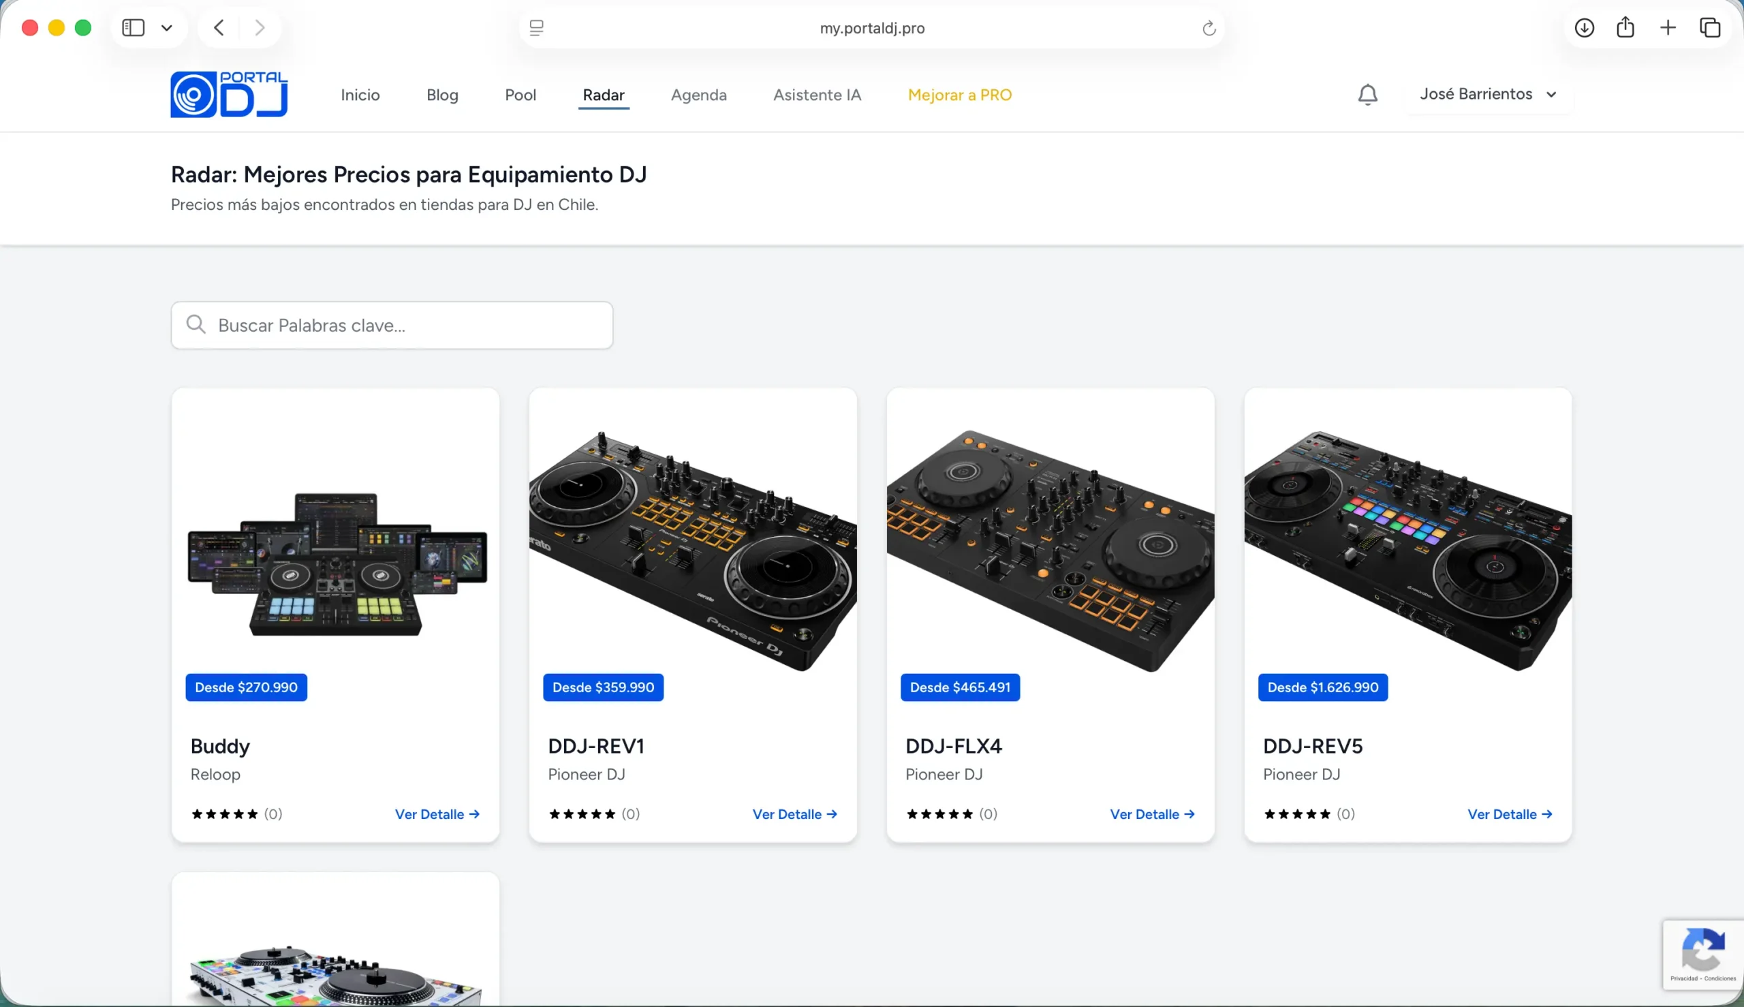Click the Share icon in Safari toolbar

[1625, 28]
